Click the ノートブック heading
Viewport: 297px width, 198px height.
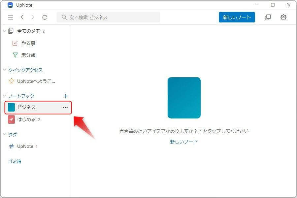coord(21,96)
